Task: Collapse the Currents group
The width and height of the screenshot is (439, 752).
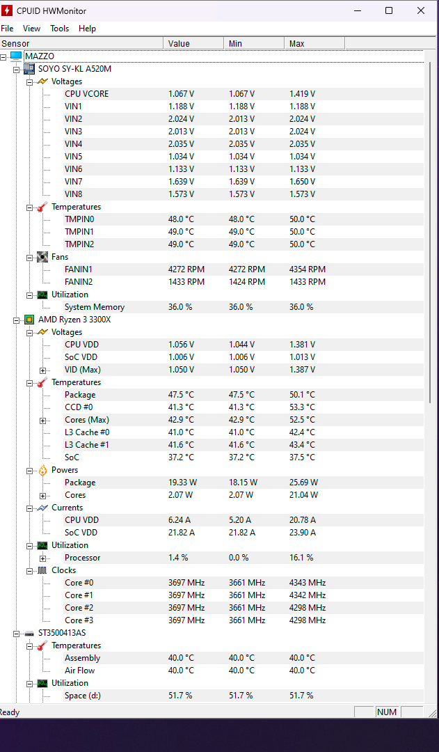Action: pyautogui.click(x=29, y=508)
